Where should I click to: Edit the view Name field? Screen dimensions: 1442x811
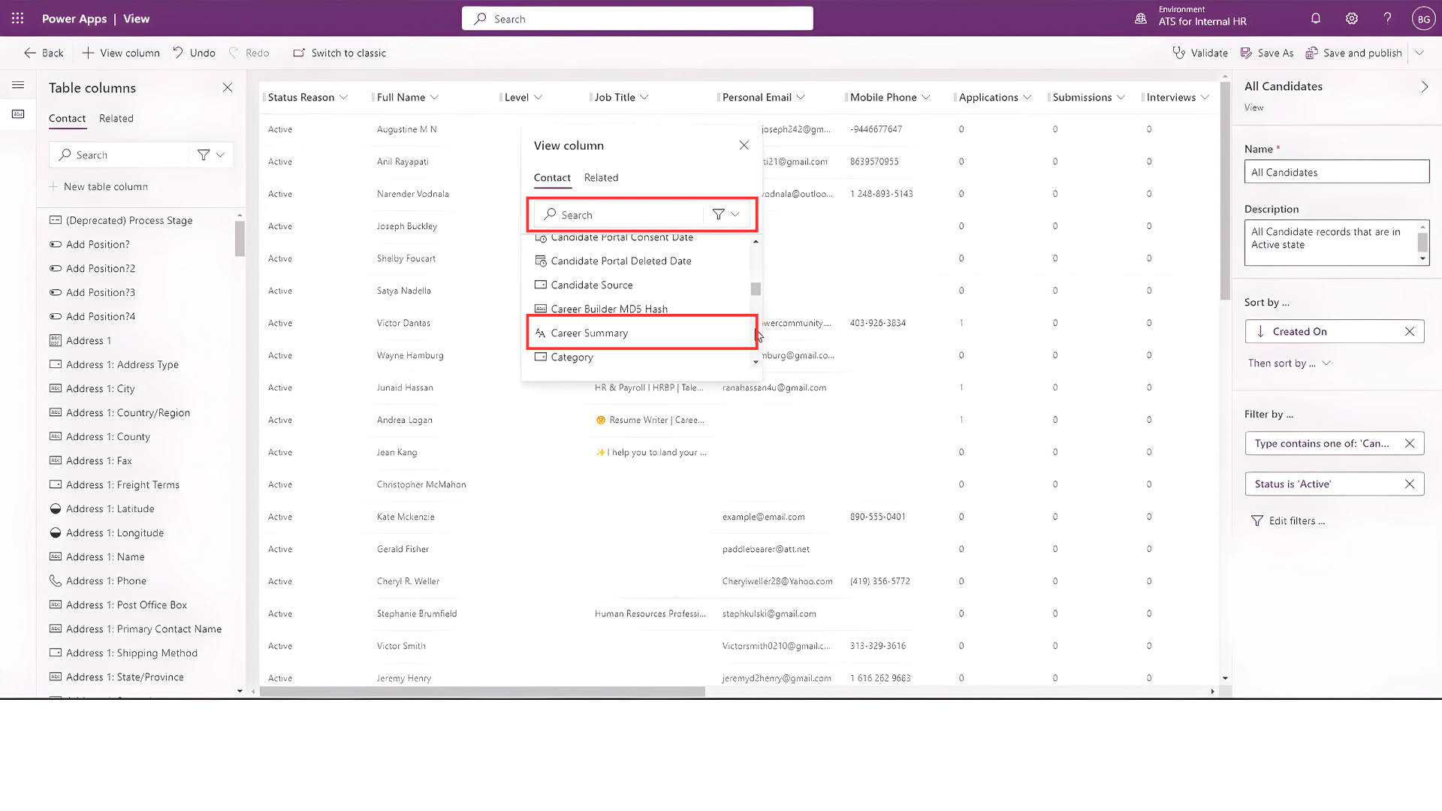[x=1337, y=172]
